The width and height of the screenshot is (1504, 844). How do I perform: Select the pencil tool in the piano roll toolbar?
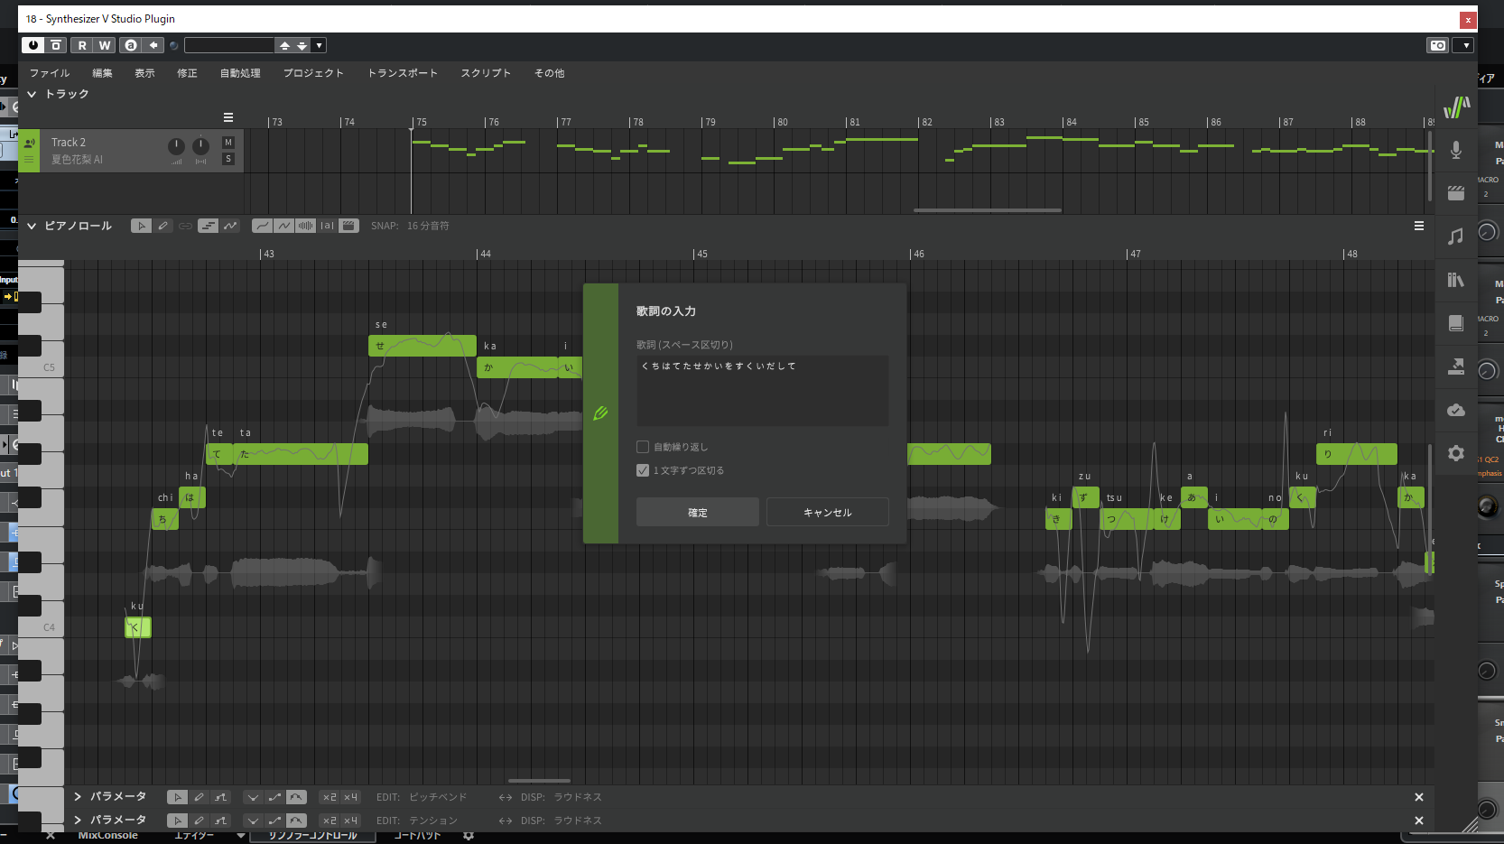tap(163, 225)
